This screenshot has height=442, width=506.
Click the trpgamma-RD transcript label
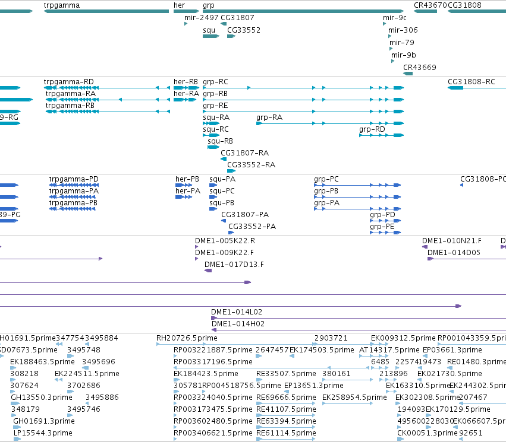[x=69, y=82]
